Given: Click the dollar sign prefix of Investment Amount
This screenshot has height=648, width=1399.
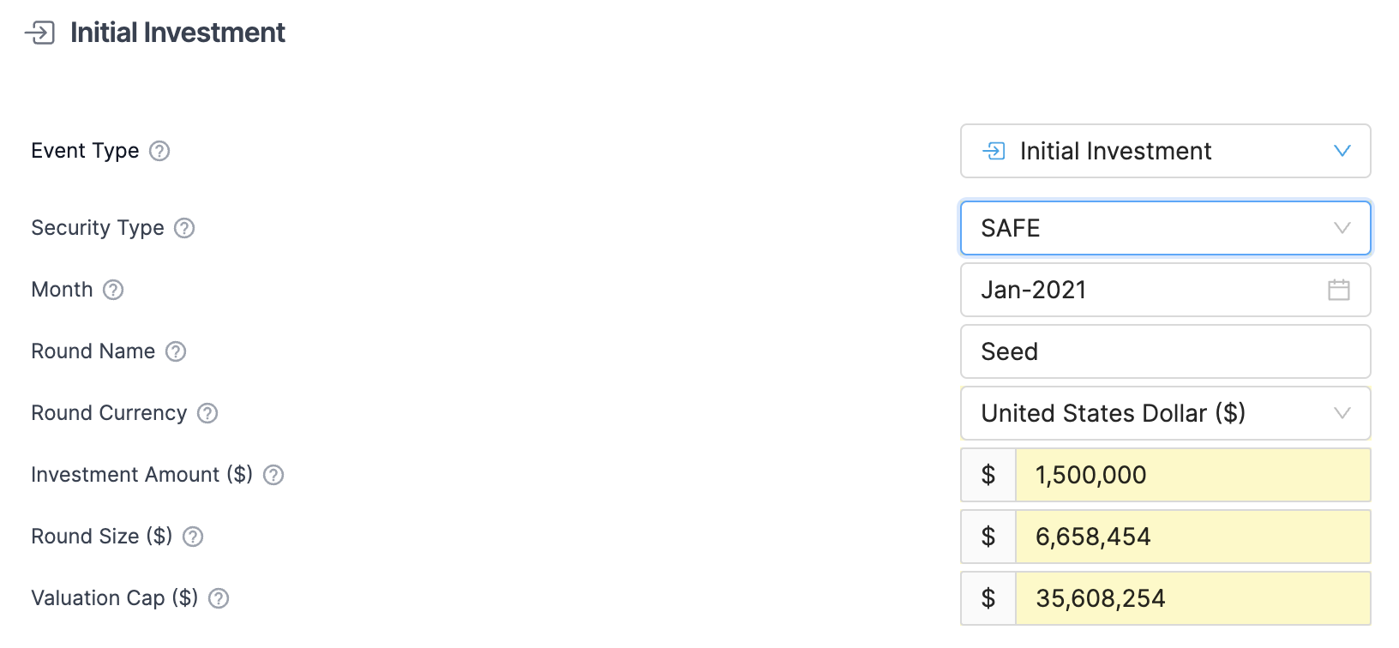Looking at the screenshot, I should (988, 475).
